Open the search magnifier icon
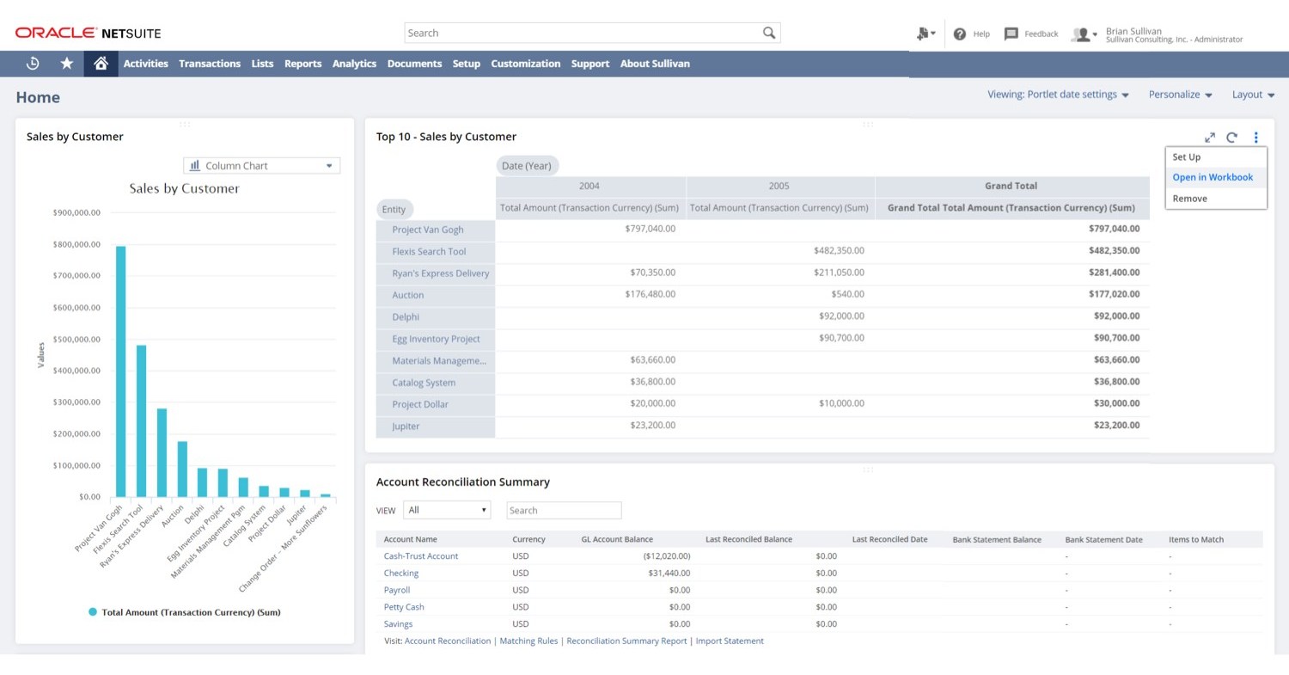1289x675 pixels. click(x=768, y=32)
